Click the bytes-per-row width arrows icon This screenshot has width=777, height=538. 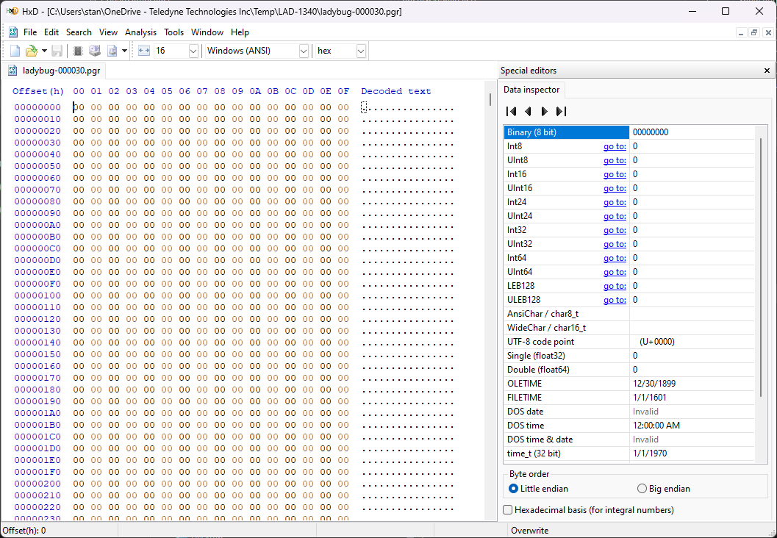pyautogui.click(x=143, y=51)
